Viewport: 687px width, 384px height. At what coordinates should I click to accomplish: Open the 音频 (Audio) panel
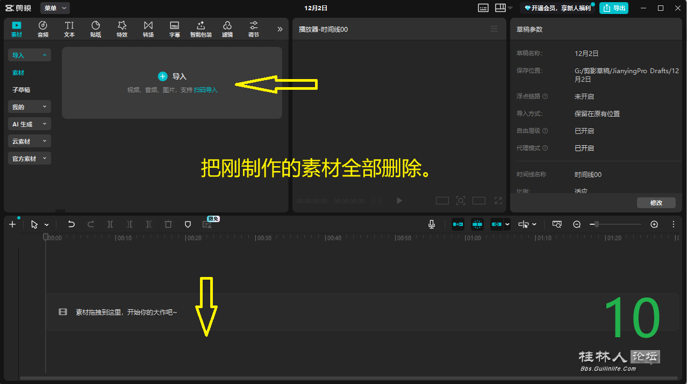click(x=43, y=29)
